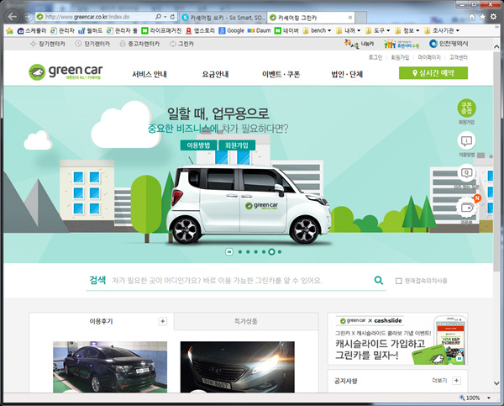Pause the banner slideshow
504x406 pixels.
coord(228,251)
